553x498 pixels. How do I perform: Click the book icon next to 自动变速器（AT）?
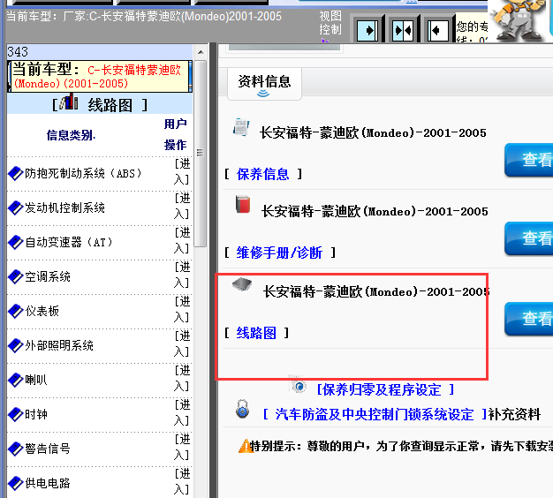[x=16, y=242]
